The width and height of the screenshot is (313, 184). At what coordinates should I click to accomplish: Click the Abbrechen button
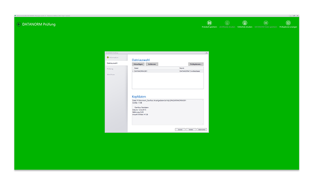[202, 130]
